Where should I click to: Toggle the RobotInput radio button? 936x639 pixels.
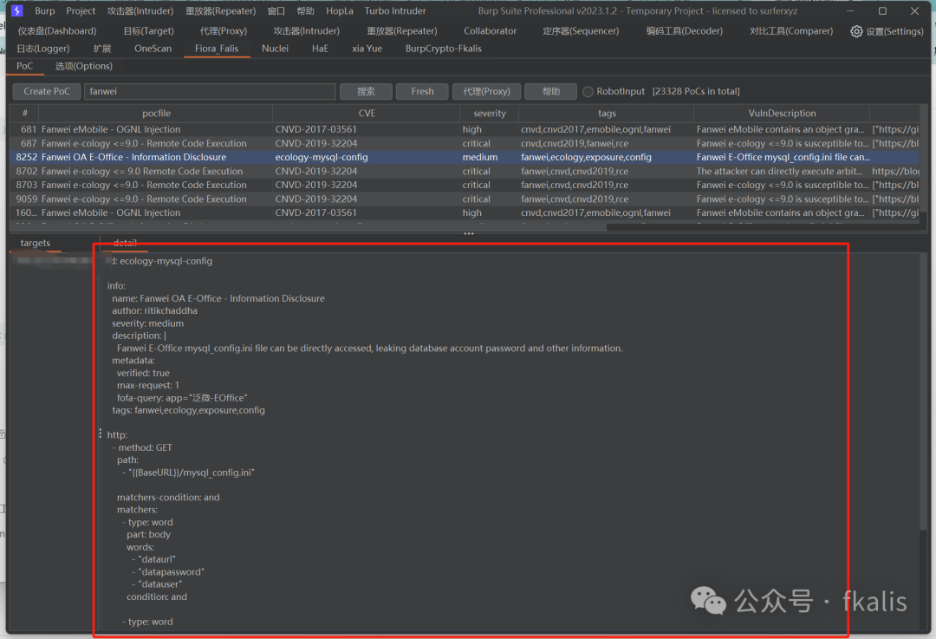(x=588, y=91)
